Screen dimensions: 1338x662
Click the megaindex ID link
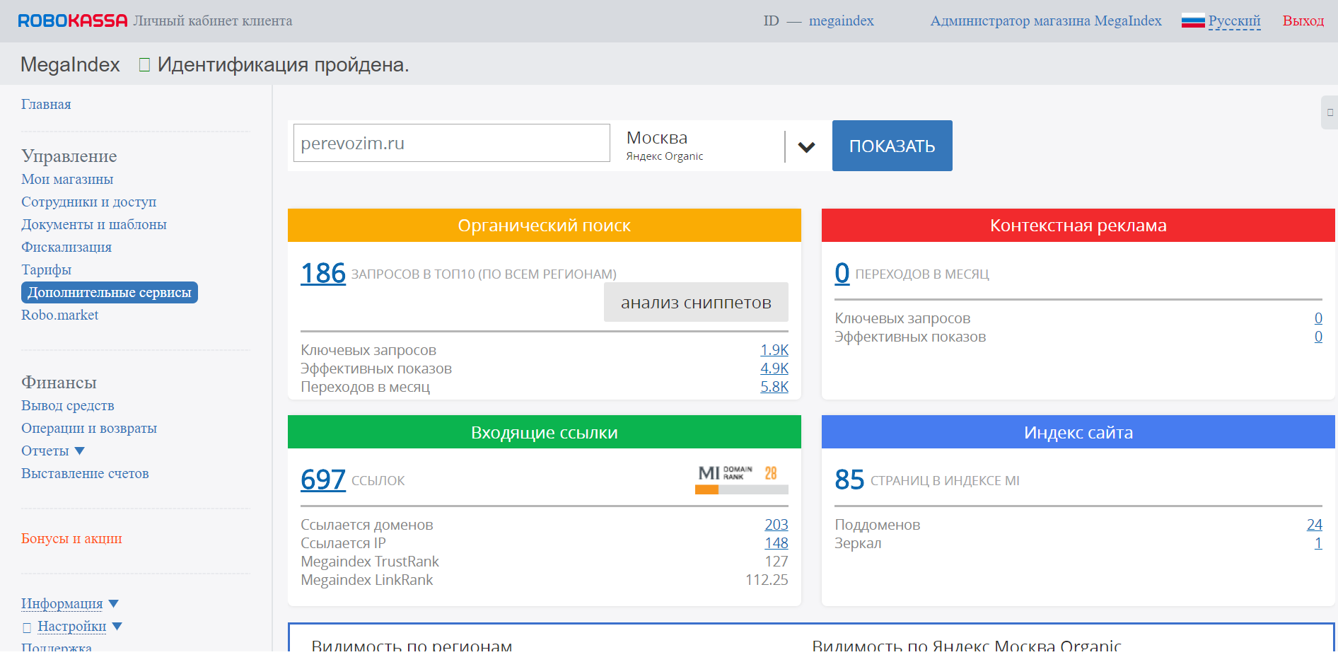pos(841,21)
